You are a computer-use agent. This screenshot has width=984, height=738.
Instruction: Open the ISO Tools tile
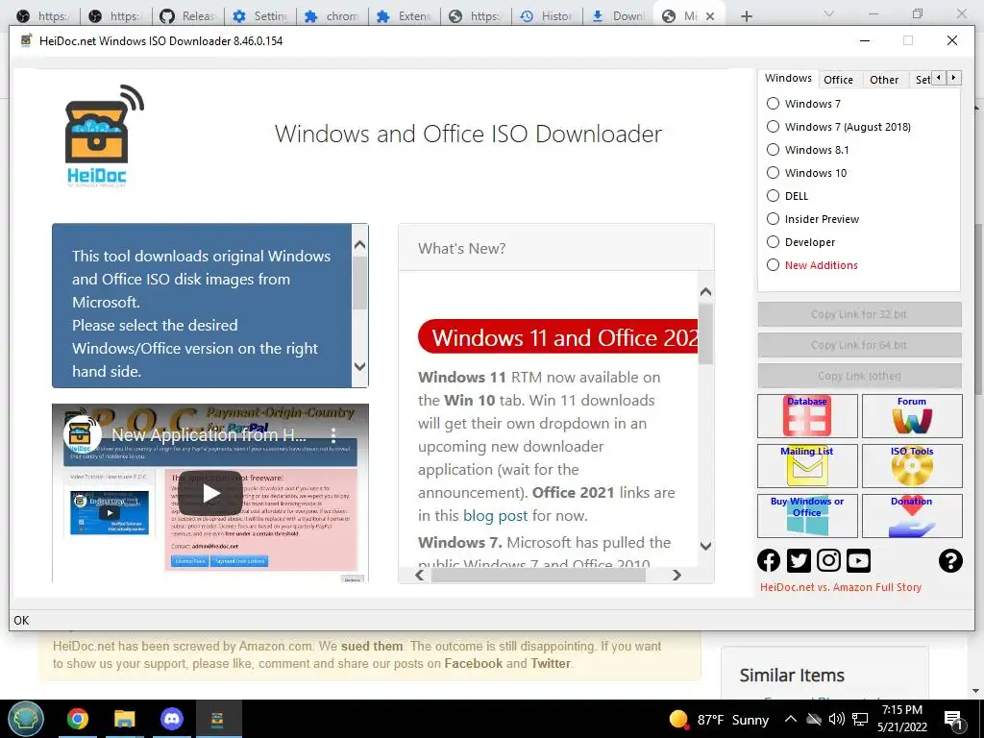point(912,466)
